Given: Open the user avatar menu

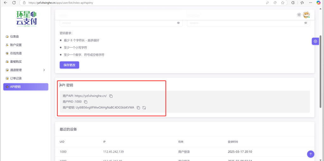Looking at the screenshot, I should point(306,15).
